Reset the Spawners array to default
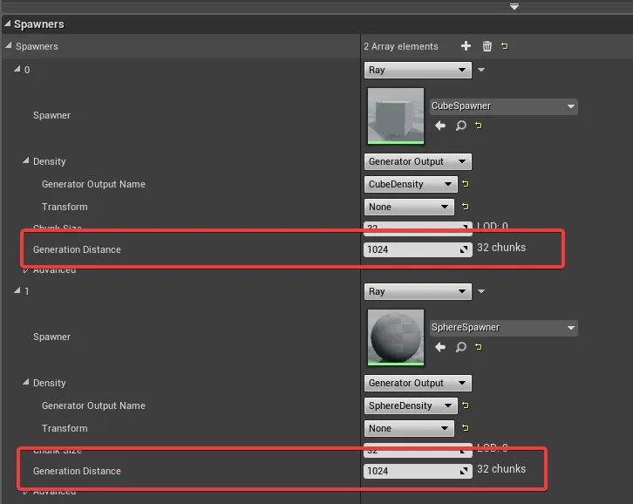The image size is (633, 504). tap(504, 46)
